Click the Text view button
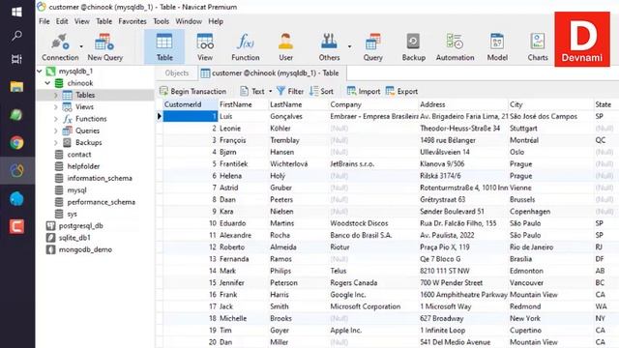 (x=252, y=91)
